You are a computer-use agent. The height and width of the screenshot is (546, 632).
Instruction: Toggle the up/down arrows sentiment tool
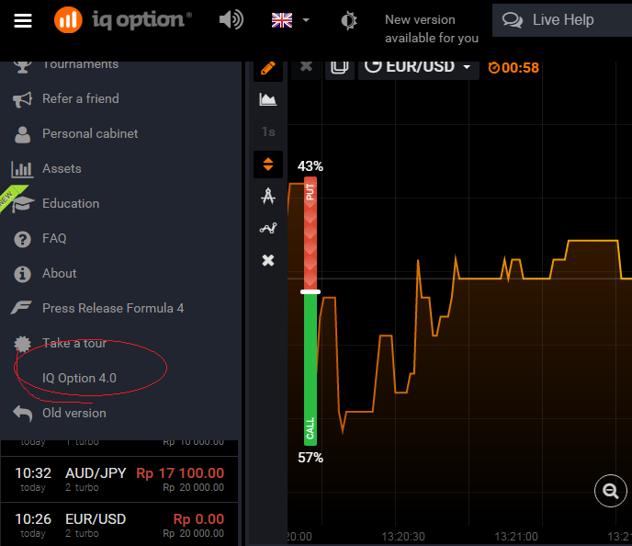(268, 165)
